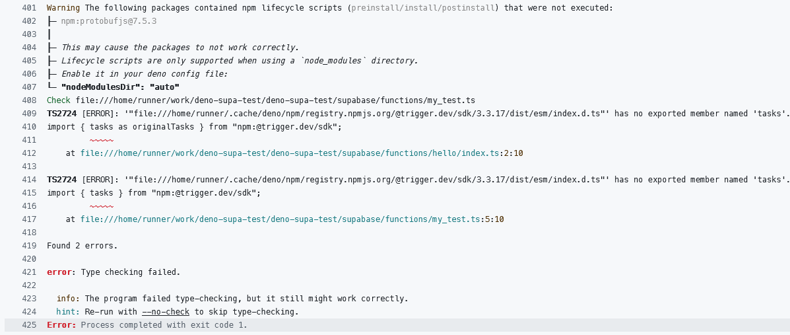Click line number 412

[28, 153]
